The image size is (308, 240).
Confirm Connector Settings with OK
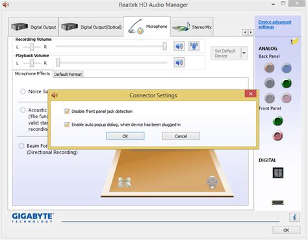(x=125, y=136)
